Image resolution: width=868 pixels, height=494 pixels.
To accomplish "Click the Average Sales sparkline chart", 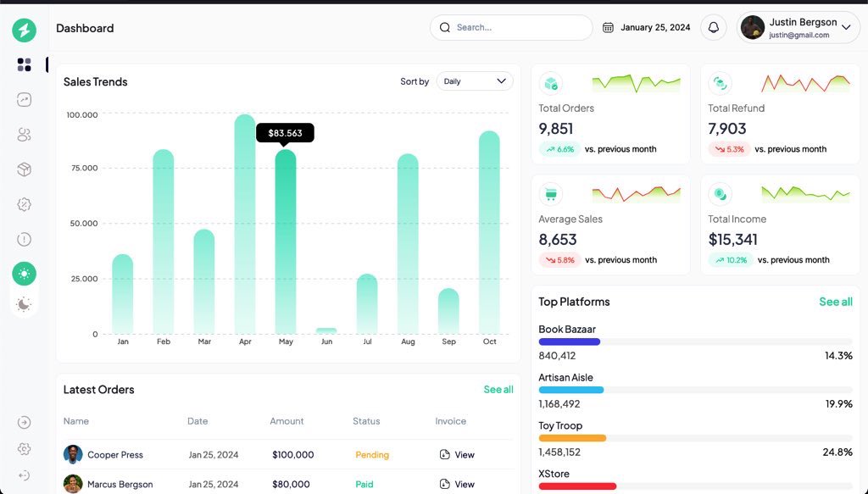I will (x=636, y=193).
